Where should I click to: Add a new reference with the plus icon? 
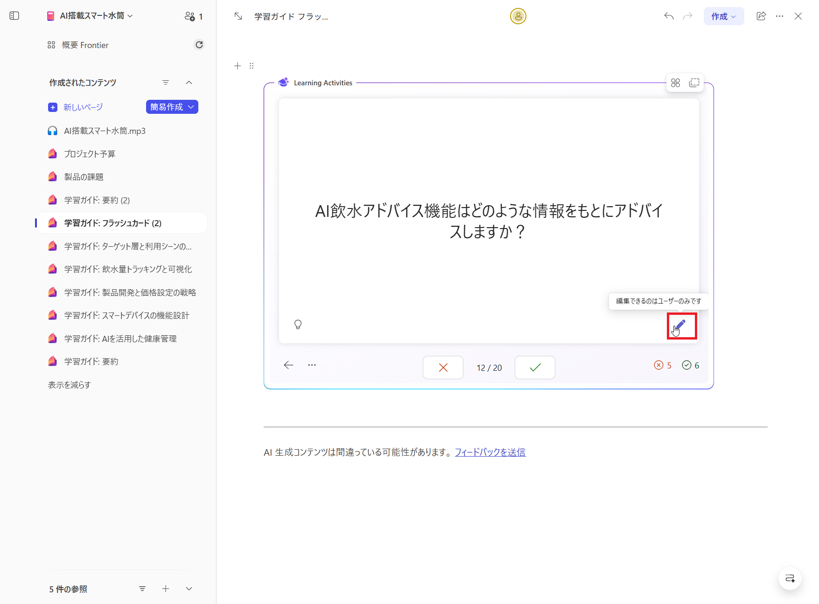click(166, 589)
